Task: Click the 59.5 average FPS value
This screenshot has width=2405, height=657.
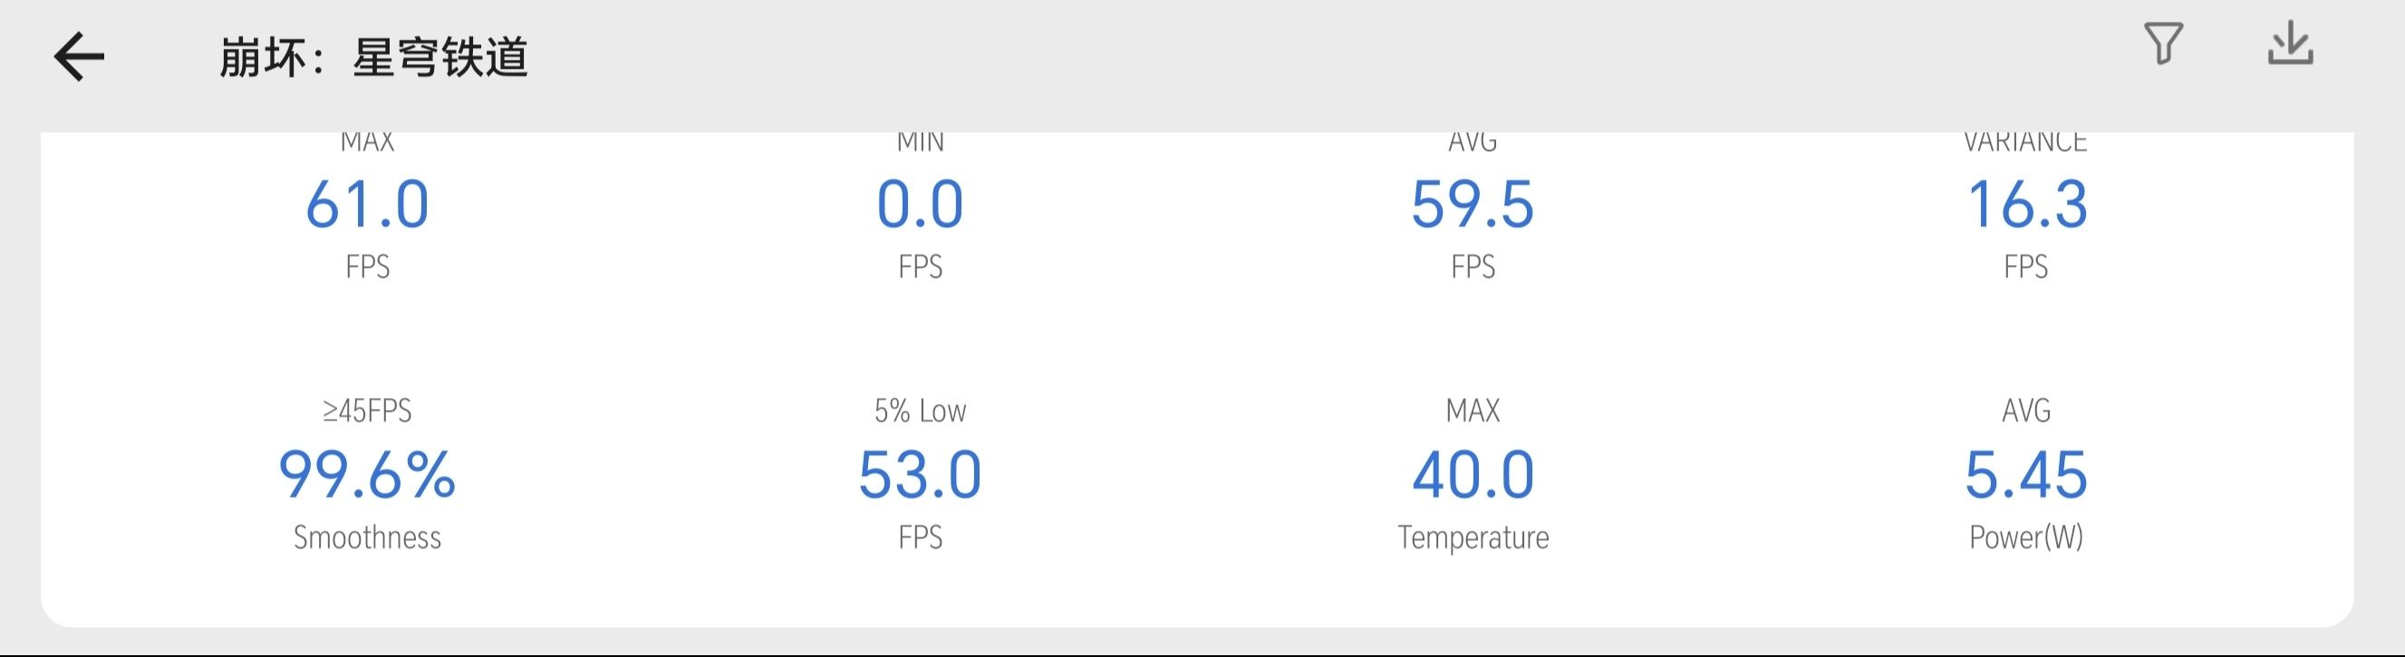Action: pyautogui.click(x=1473, y=205)
